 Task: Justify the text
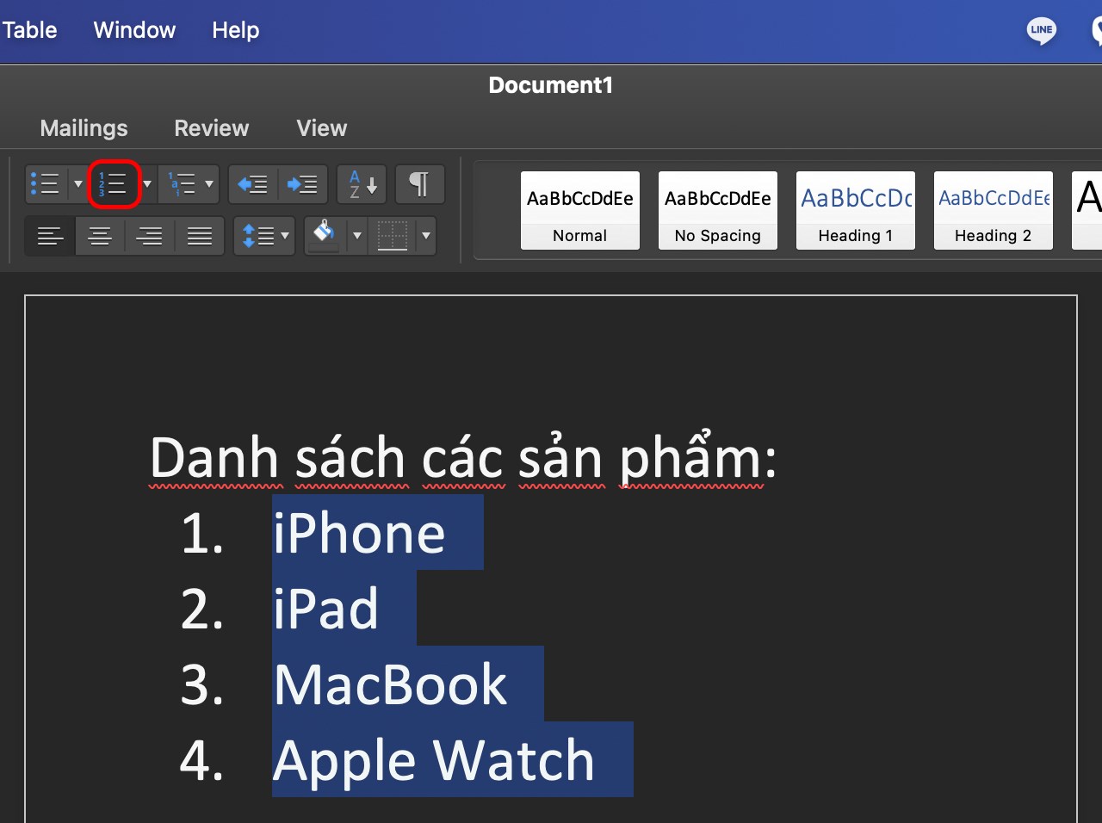click(200, 235)
